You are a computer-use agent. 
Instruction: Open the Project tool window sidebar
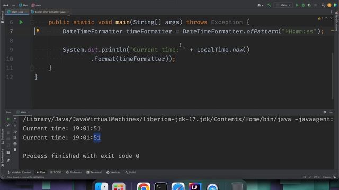2,17
